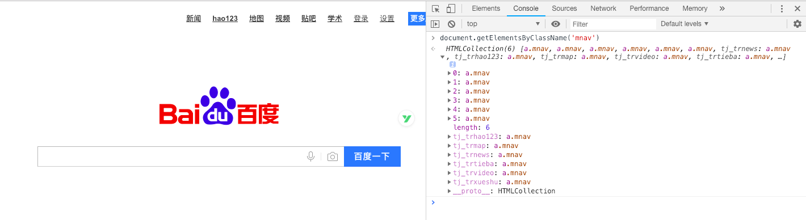
Task: Open the Default levels dropdown
Action: (685, 24)
